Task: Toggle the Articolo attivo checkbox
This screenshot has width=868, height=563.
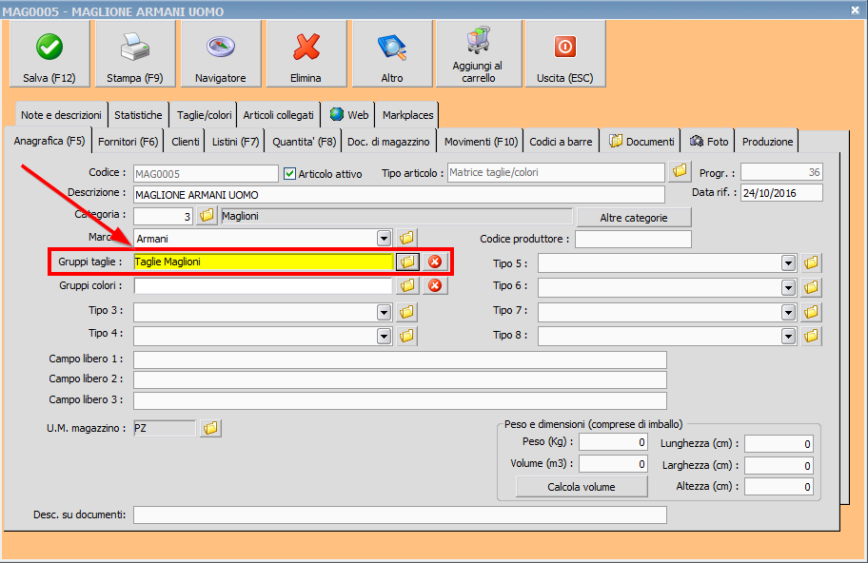Action: [291, 174]
